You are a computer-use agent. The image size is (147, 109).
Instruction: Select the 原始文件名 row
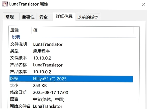(x=71, y=106)
